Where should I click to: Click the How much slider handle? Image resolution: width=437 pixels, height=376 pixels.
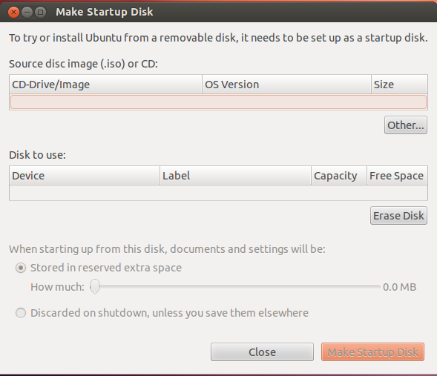click(95, 286)
